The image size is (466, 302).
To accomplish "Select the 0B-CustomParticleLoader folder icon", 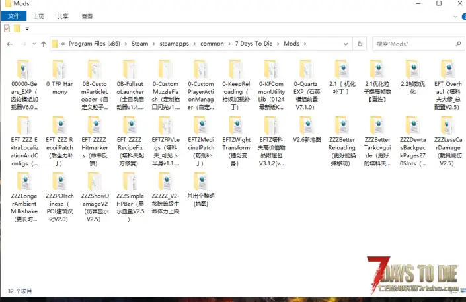I will pos(95,69).
